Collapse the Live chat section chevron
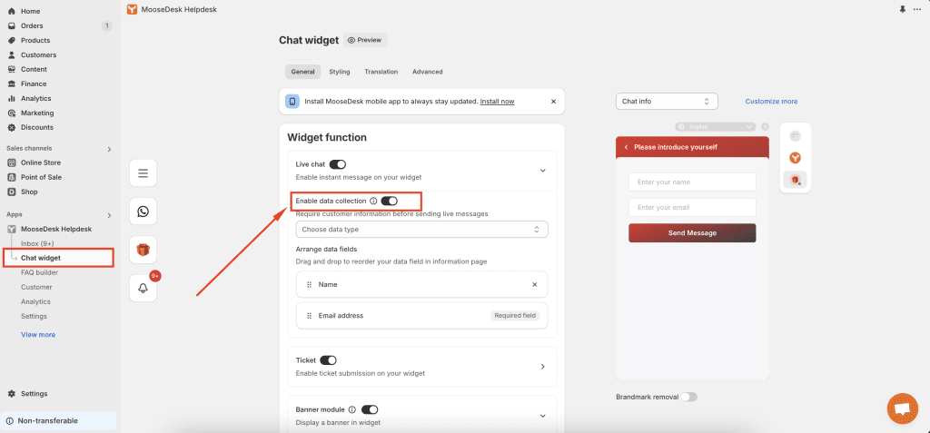 tap(542, 171)
